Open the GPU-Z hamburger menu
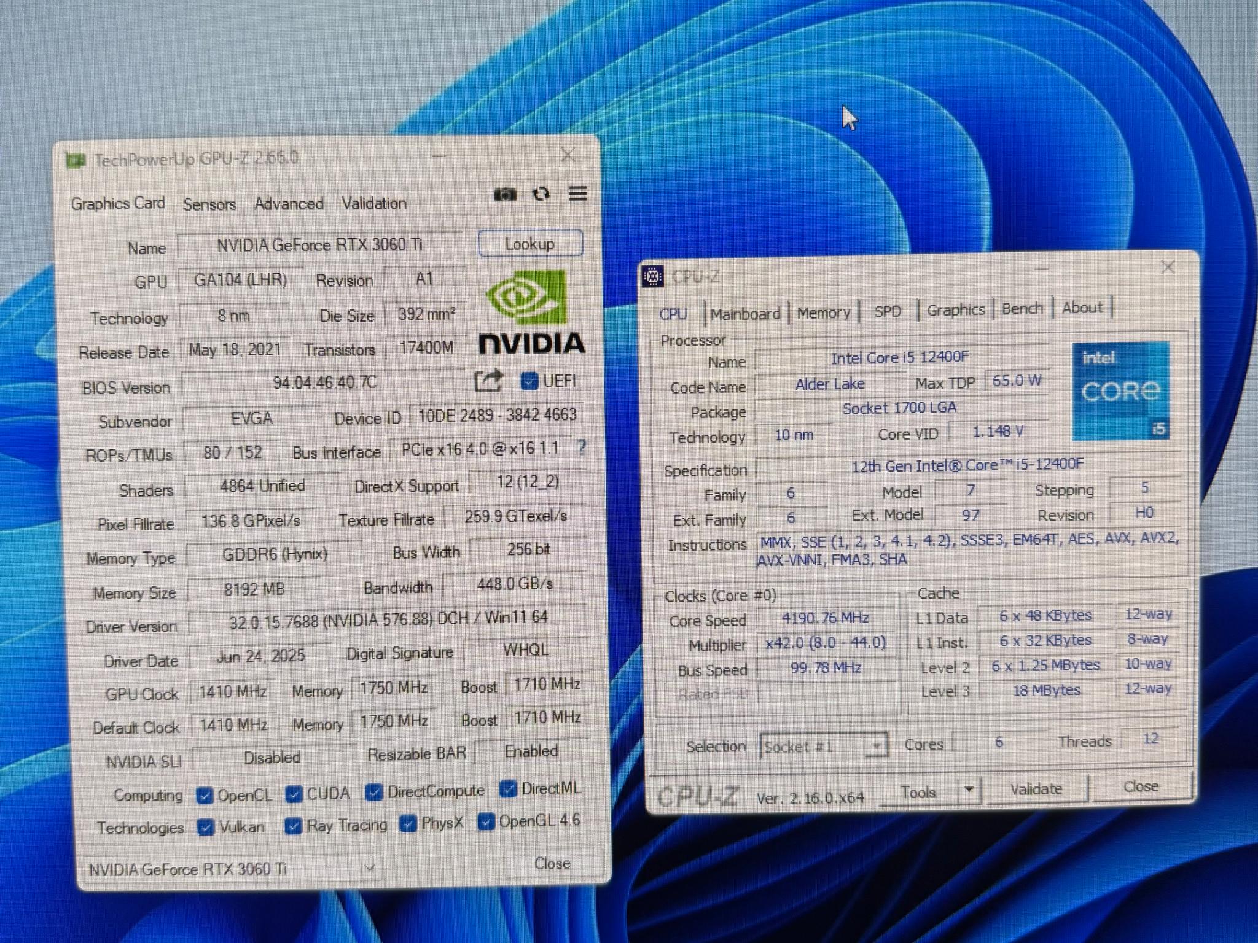Screen dimensions: 1258x943 coord(578,193)
